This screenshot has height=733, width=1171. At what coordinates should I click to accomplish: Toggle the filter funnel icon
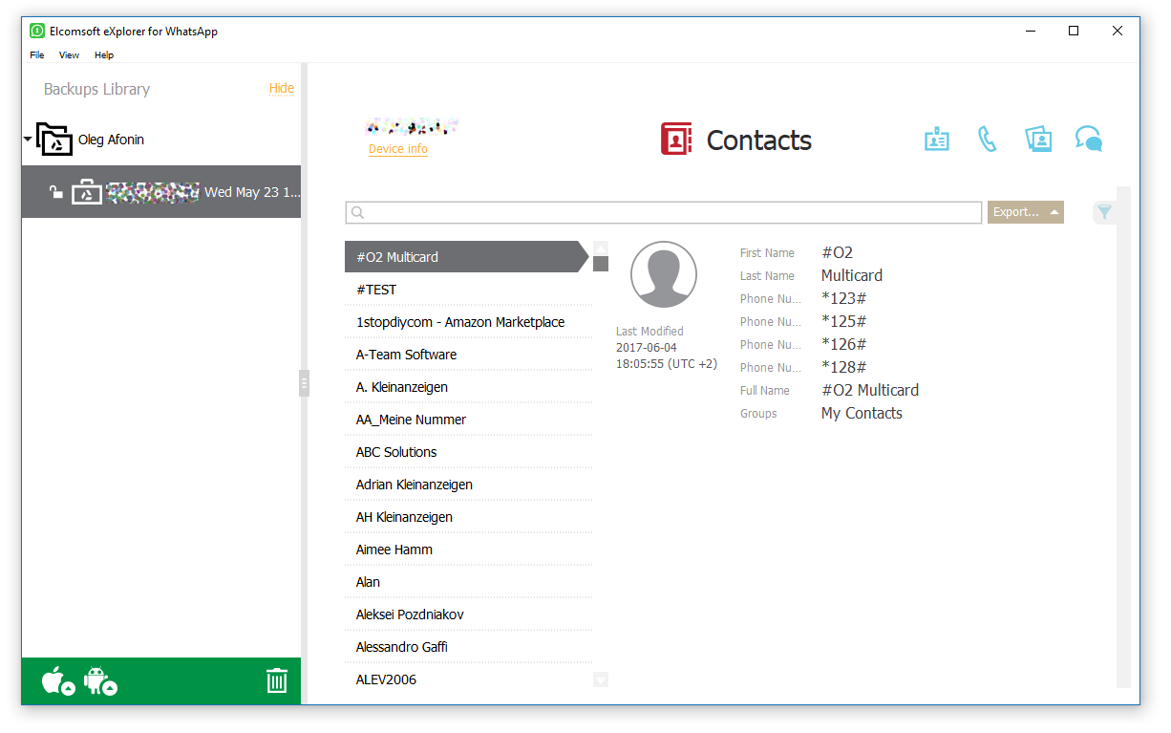coord(1104,212)
